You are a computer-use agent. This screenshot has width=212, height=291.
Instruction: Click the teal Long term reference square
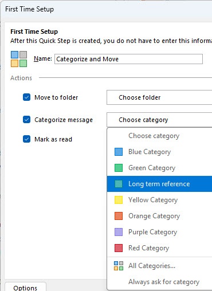tap(119, 184)
